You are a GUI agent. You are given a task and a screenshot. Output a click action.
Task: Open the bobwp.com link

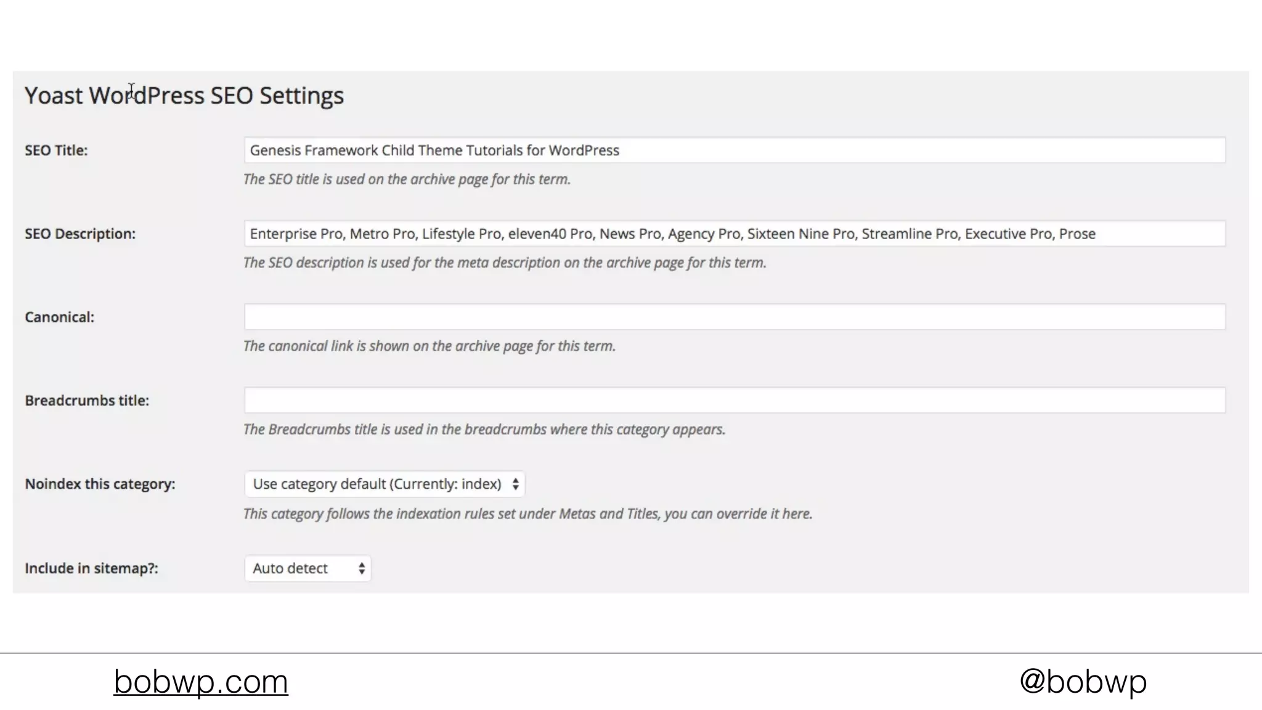(201, 682)
